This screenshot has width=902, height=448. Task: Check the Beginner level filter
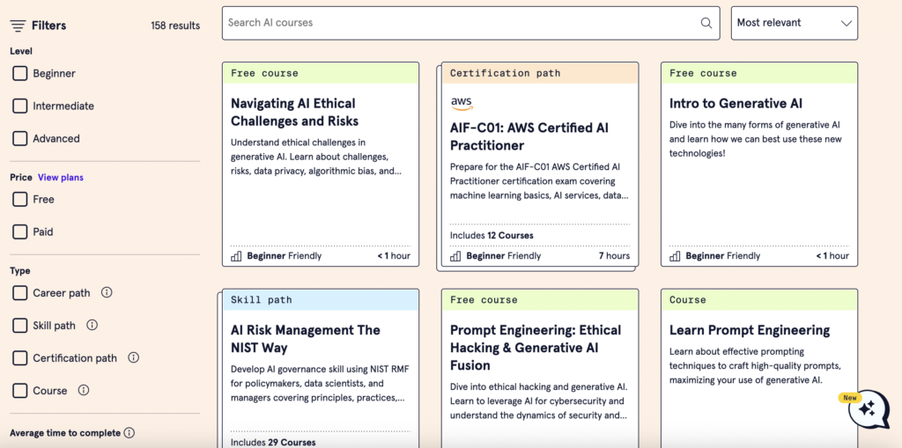pyautogui.click(x=20, y=74)
